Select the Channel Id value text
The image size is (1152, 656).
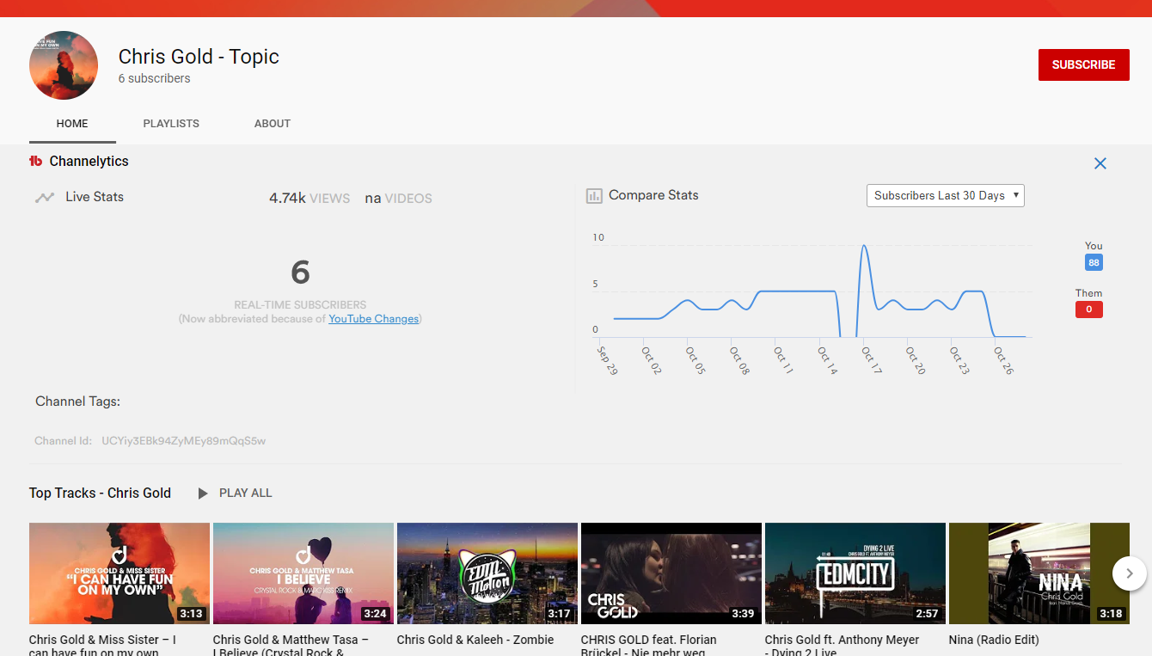[x=184, y=441]
